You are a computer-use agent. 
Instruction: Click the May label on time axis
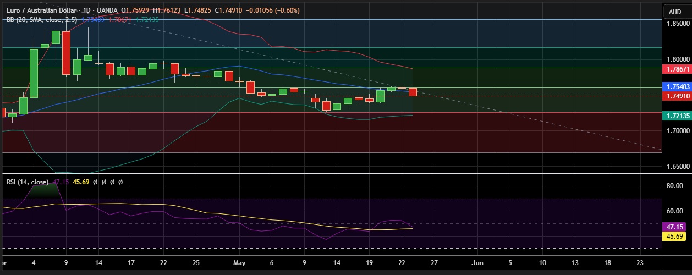pyautogui.click(x=240, y=263)
